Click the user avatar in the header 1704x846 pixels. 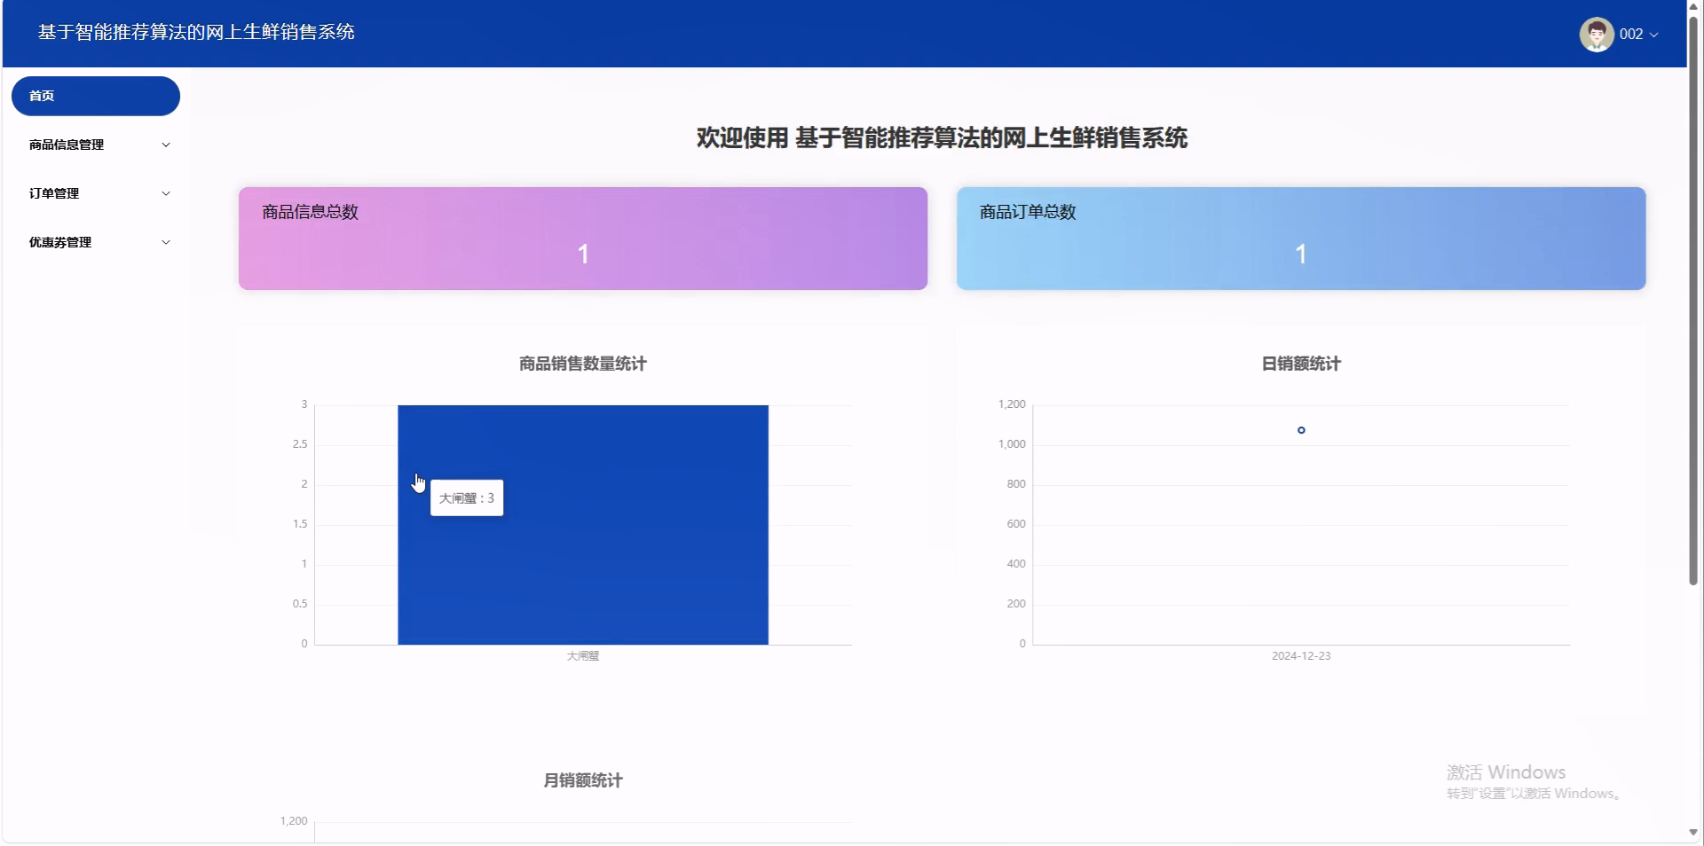pos(1596,34)
